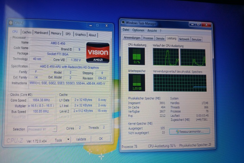244x163 pixels.
Task: Click the CPU-Auslastung: 51% status bar entry
Action: (162, 146)
